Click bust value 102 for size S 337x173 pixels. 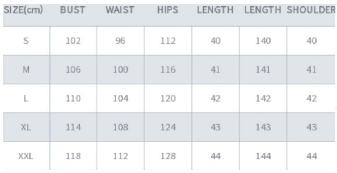coord(73,41)
